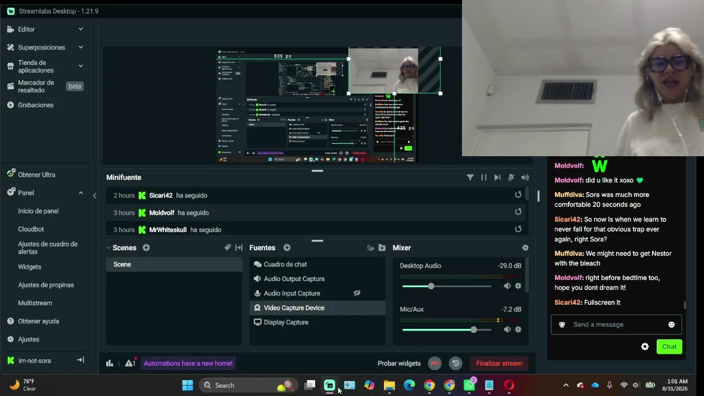The image size is (704, 396).
Task: Add a source folder in Fuentes
Action: pos(382,248)
